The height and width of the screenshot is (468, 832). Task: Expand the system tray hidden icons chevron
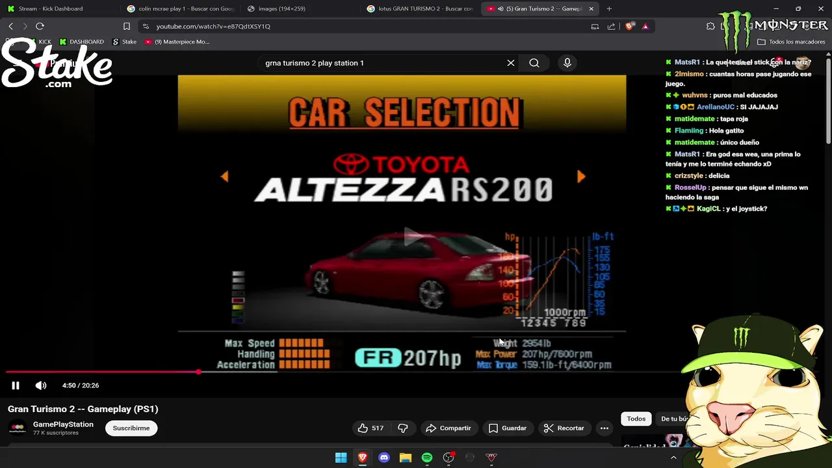coord(673,458)
